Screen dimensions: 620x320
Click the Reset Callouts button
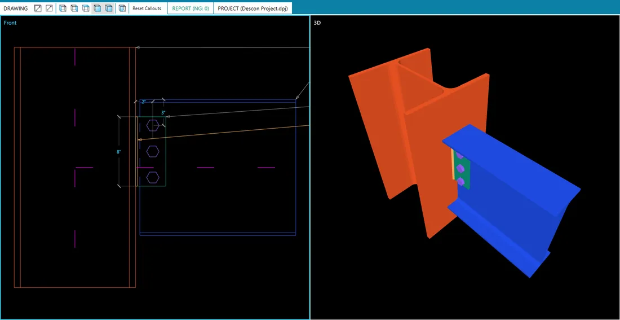[147, 8]
